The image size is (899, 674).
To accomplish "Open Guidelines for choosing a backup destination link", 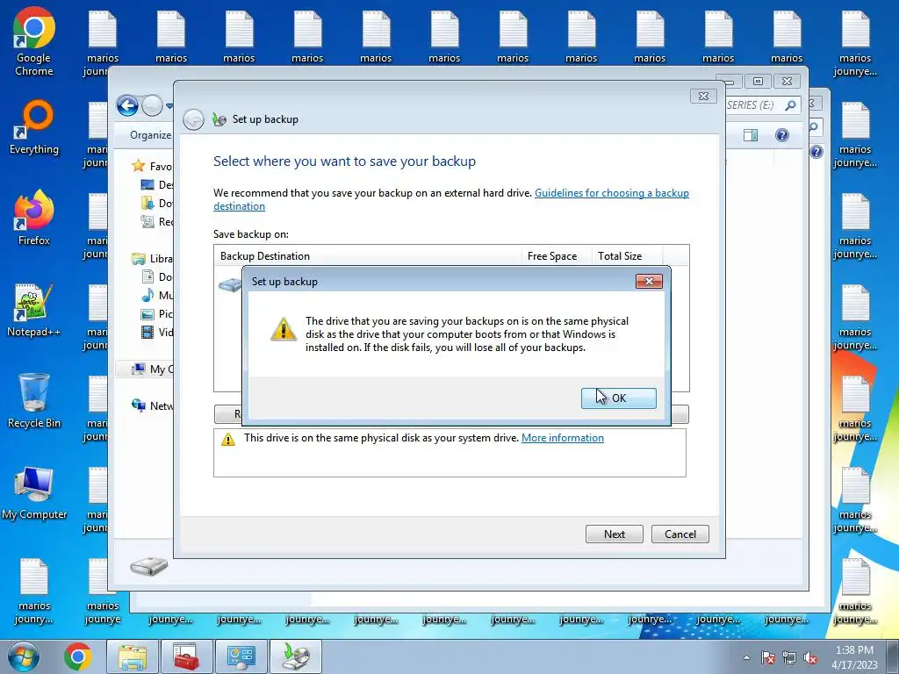I will tap(451, 199).
